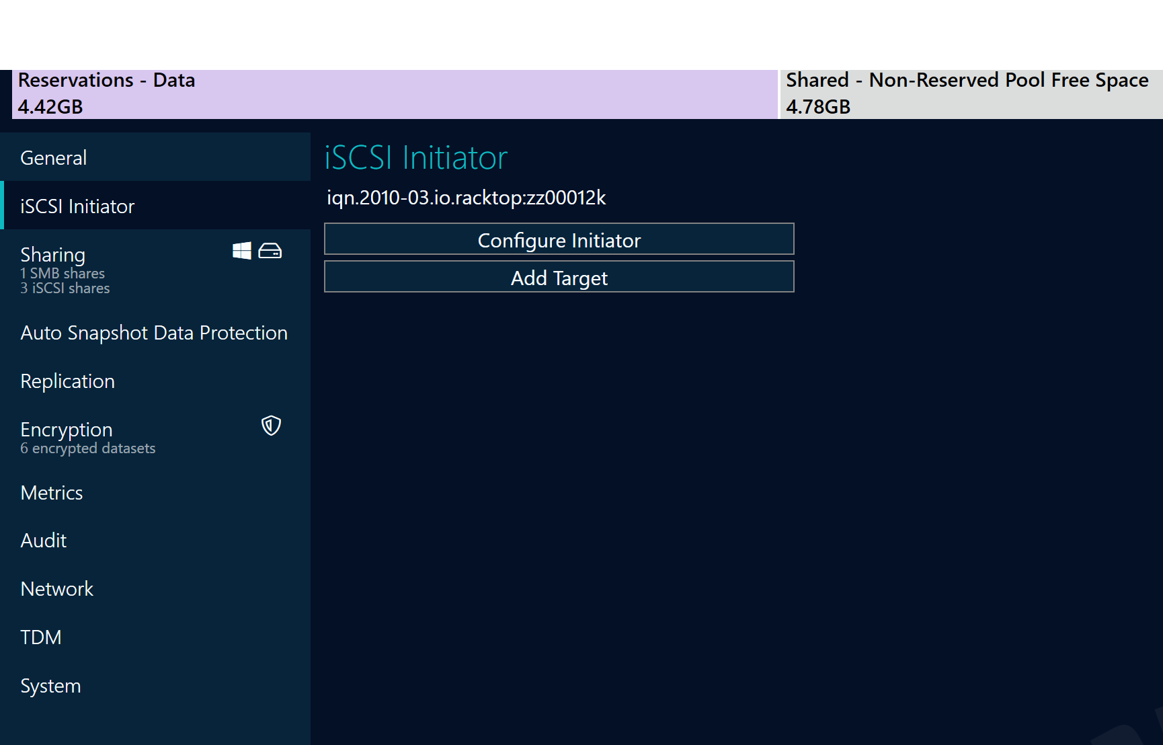View the Metrics section
Image resolution: width=1163 pixels, height=745 pixels.
51,492
